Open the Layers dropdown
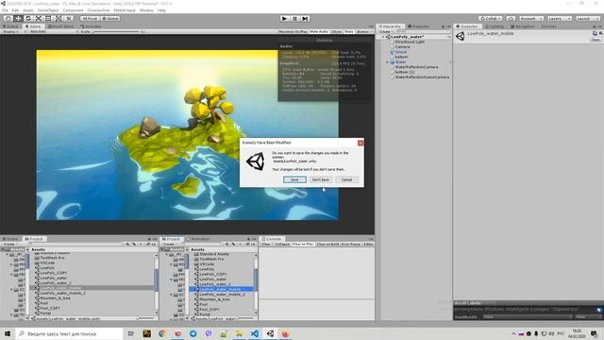 pyautogui.click(x=559, y=18)
